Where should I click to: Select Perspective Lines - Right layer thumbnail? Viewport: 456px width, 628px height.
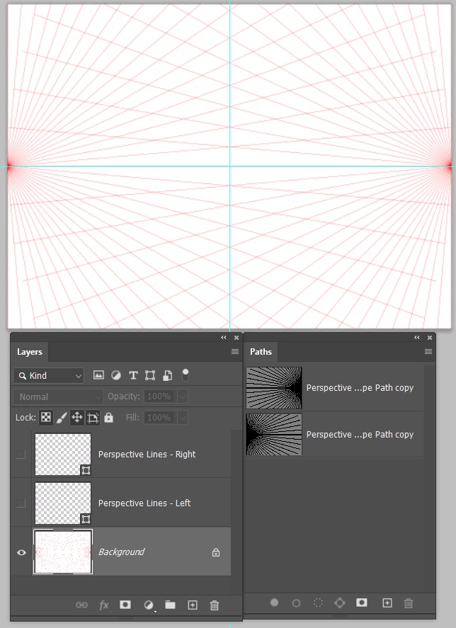tap(63, 454)
